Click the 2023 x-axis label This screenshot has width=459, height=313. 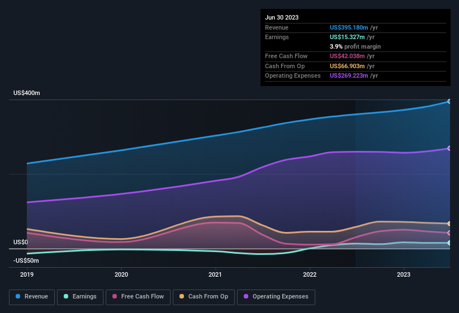click(x=404, y=274)
